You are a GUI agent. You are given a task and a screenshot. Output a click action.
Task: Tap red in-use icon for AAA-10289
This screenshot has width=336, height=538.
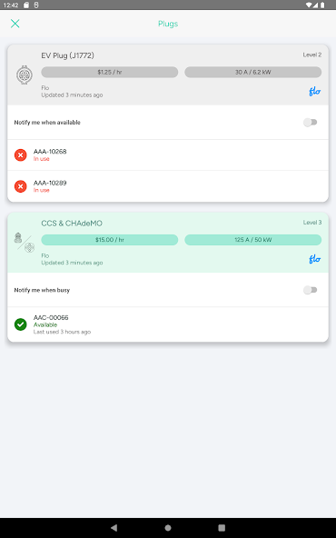click(x=21, y=186)
